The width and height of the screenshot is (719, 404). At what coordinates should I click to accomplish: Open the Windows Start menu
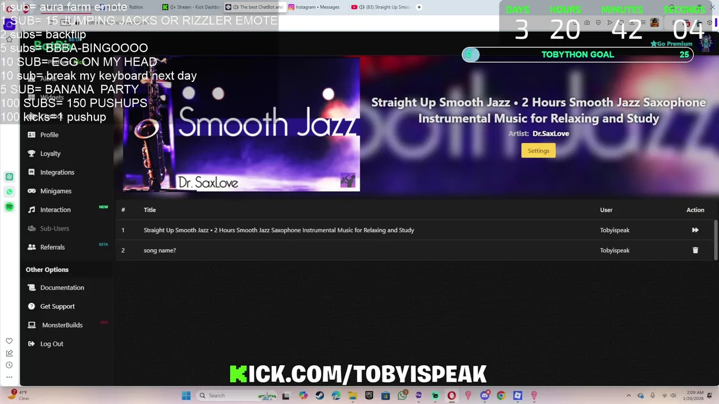(186, 396)
